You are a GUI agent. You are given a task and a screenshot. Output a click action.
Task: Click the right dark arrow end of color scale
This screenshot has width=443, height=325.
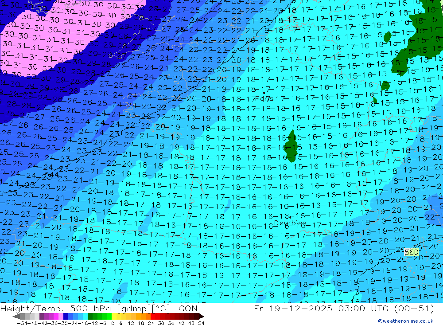point(202,317)
